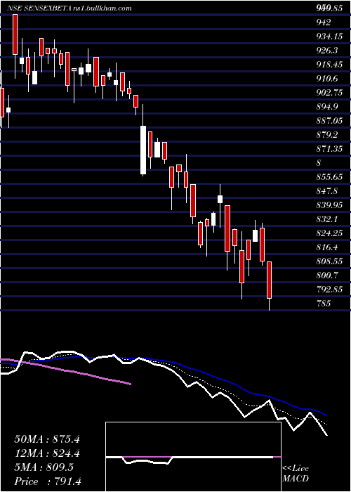Click the 50MA : 875.4 readout
The image size is (351, 492).
[x=47, y=439]
